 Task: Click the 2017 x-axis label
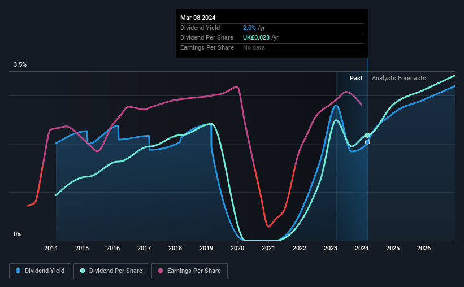click(x=144, y=248)
